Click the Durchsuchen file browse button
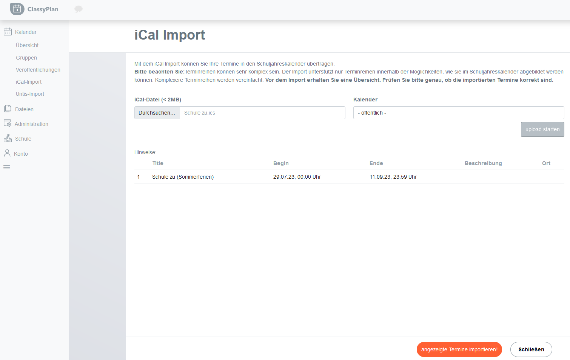 [x=157, y=113]
